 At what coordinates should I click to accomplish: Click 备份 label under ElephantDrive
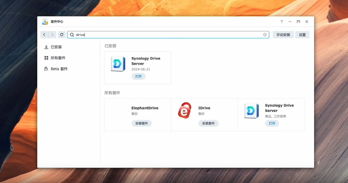[x=134, y=114]
